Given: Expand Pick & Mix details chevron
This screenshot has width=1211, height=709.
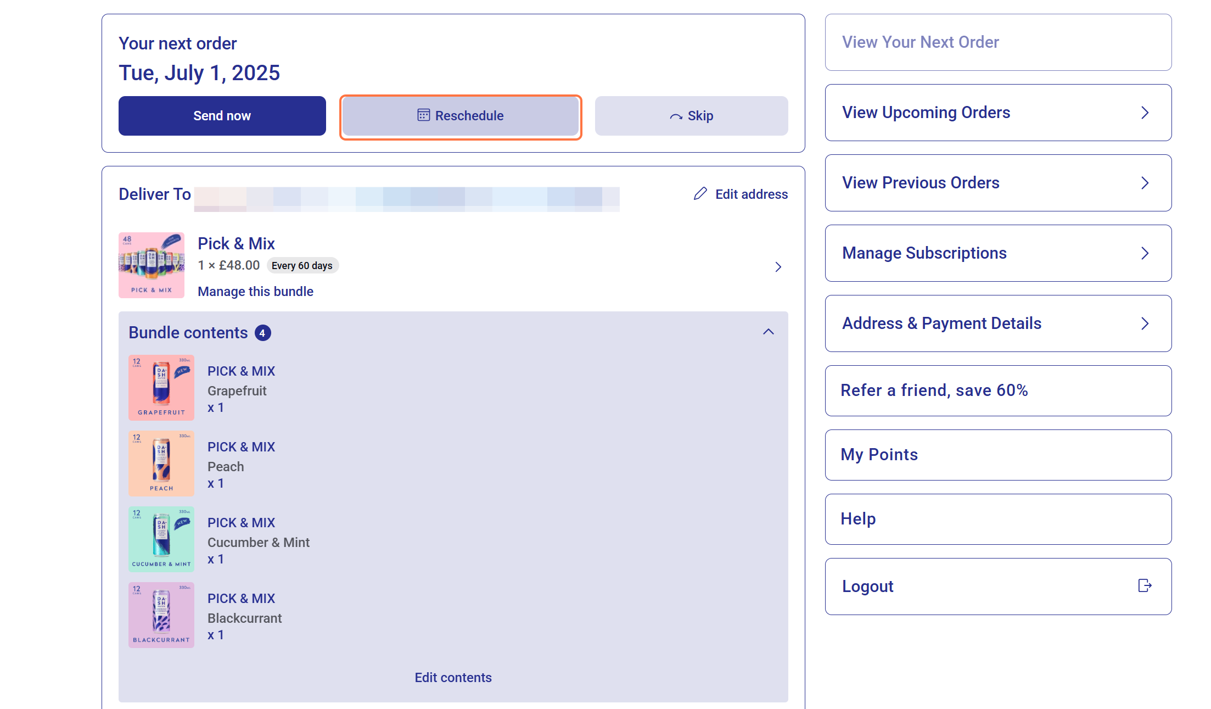Looking at the screenshot, I should click(778, 267).
